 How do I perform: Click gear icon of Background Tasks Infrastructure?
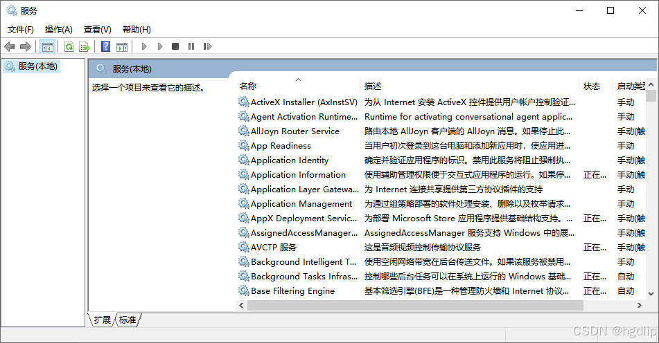point(244,276)
